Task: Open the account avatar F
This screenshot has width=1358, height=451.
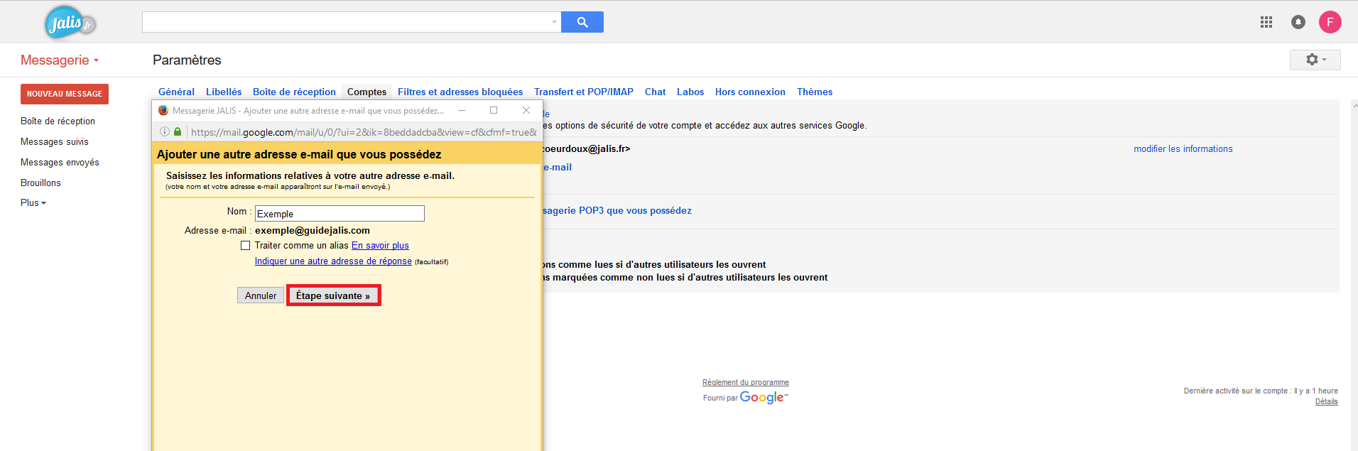Action: point(1330,22)
